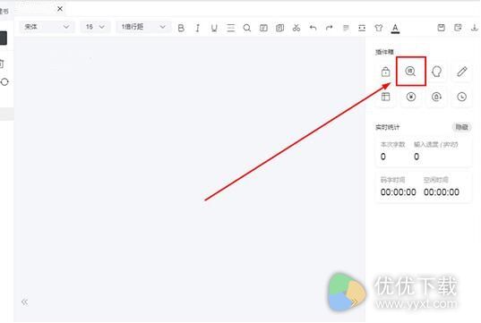Click the save disk icon

pos(441,28)
